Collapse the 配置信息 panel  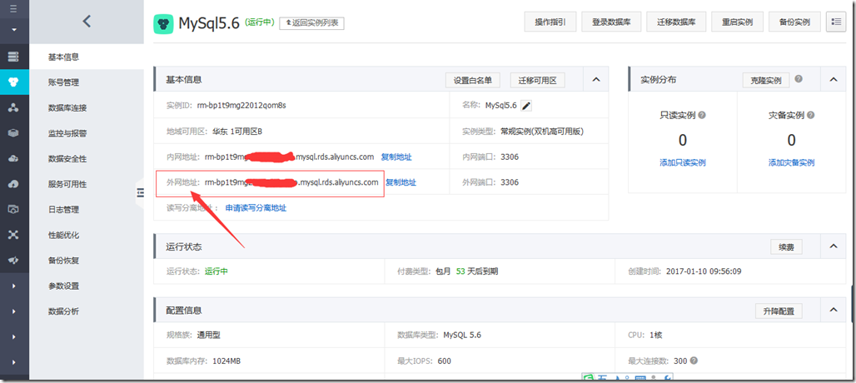(x=833, y=311)
